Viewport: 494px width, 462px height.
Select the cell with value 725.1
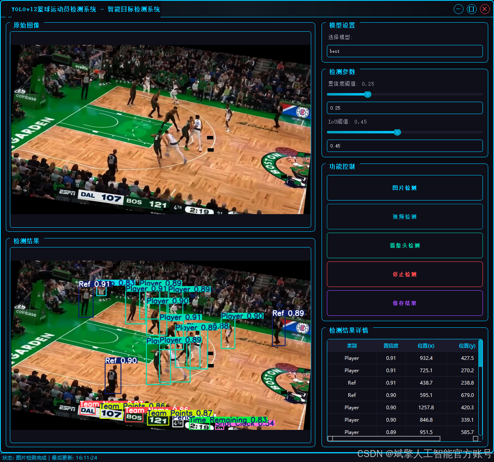426,371
